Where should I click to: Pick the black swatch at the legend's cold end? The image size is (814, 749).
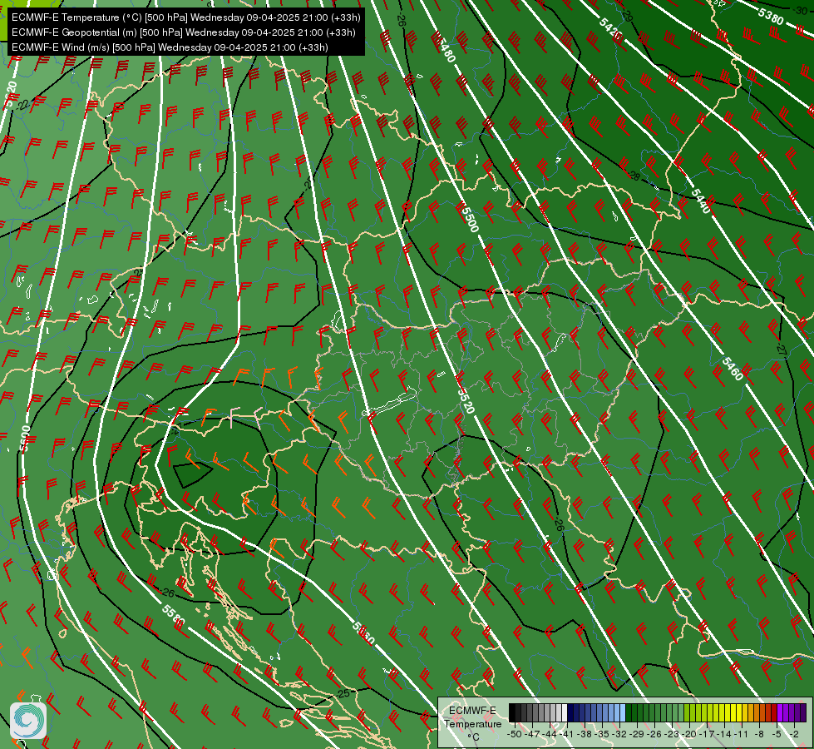(512, 712)
